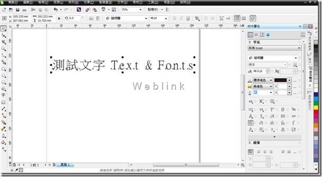Choose the Polygon tool
Viewport: 322px width, 177px height.
3,82
